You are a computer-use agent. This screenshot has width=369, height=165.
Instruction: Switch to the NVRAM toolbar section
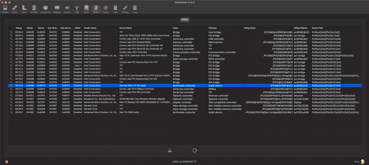click(34, 9)
